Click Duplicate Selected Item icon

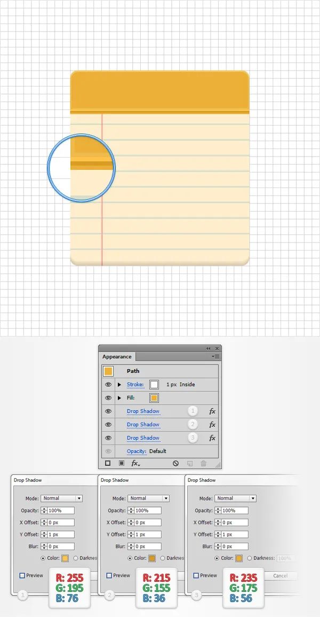tap(190, 464)
